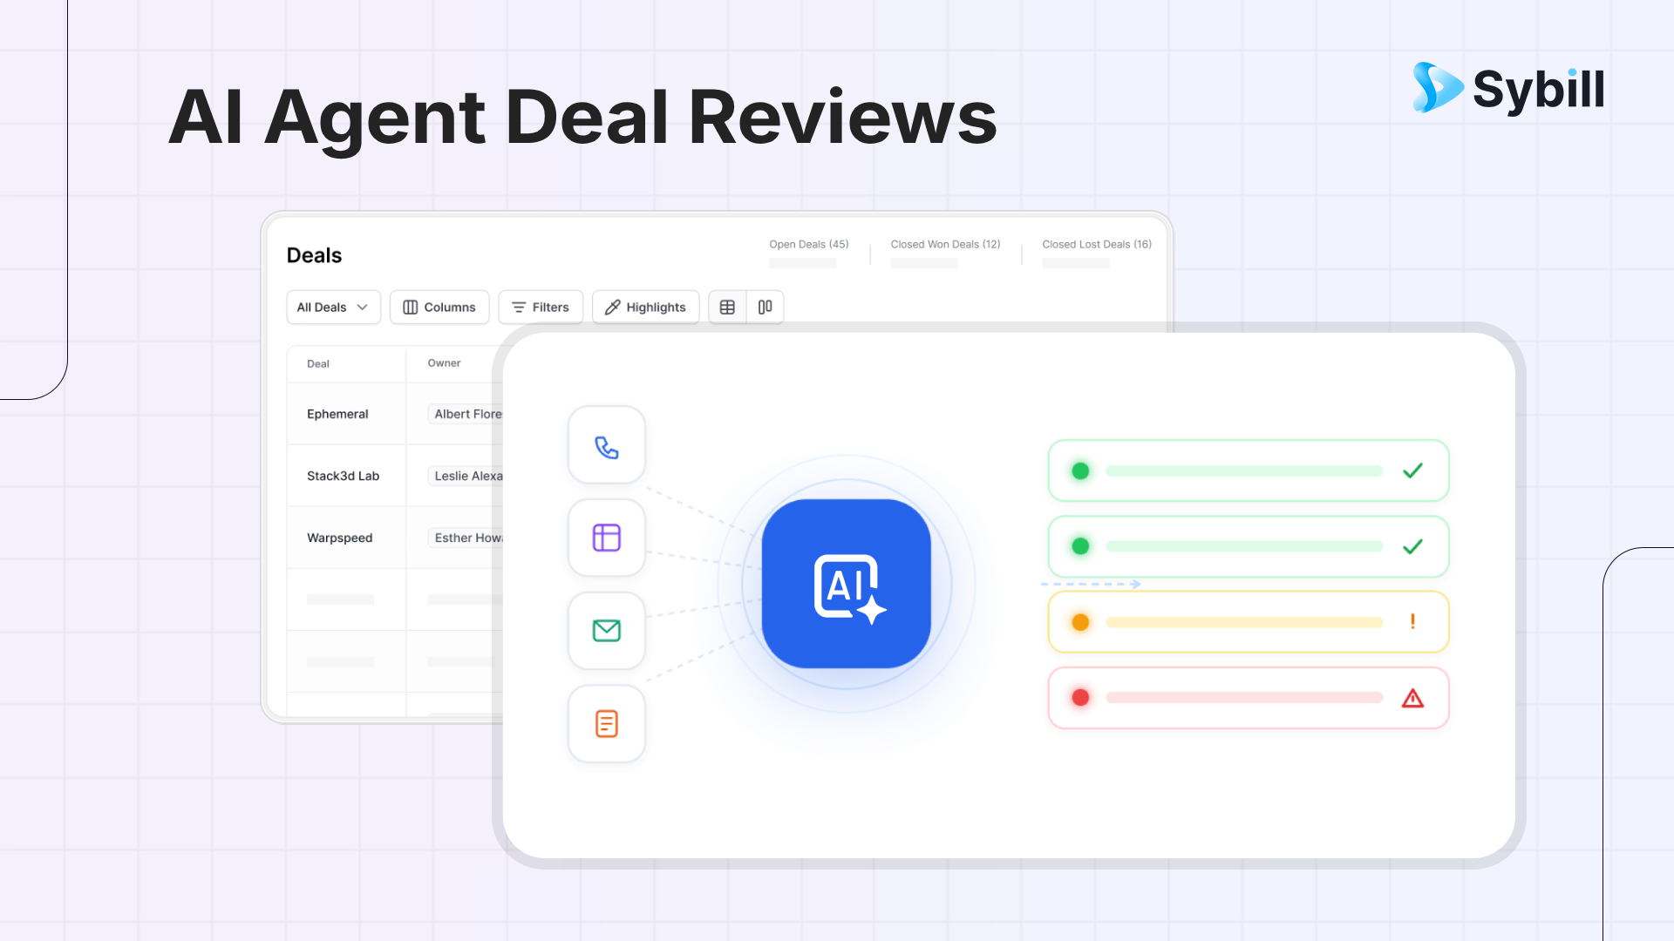Click the red alert result card
This screenshot has width=1674, height=941.
pos(1249,698)
